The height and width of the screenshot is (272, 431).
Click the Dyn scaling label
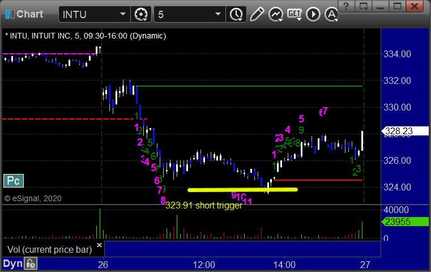click(x=12, y=263)
